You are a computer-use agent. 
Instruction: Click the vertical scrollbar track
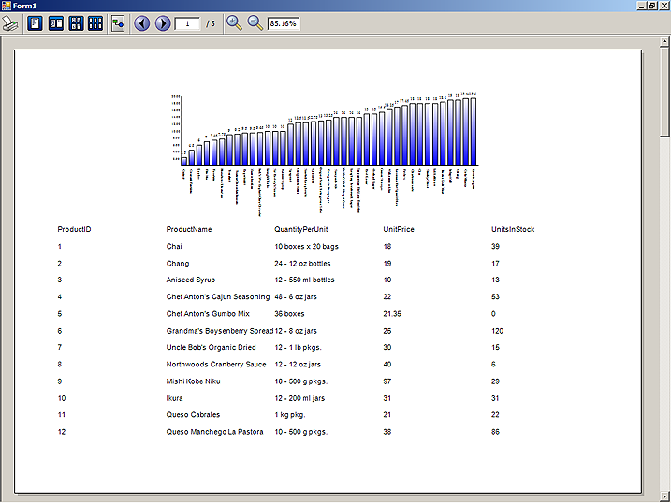pos(664,309)
